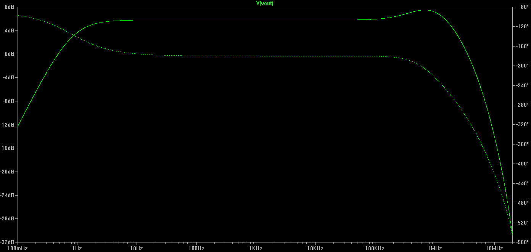This screenshot has width=531, height=252.
Task: Click the -16dB magnitude axis label
Action: click(8, 148)
